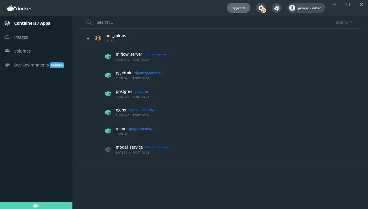This screenshot has width=368, height=209.
Task: Go to Containers / Apps section
Action: [x=32, y=23]
